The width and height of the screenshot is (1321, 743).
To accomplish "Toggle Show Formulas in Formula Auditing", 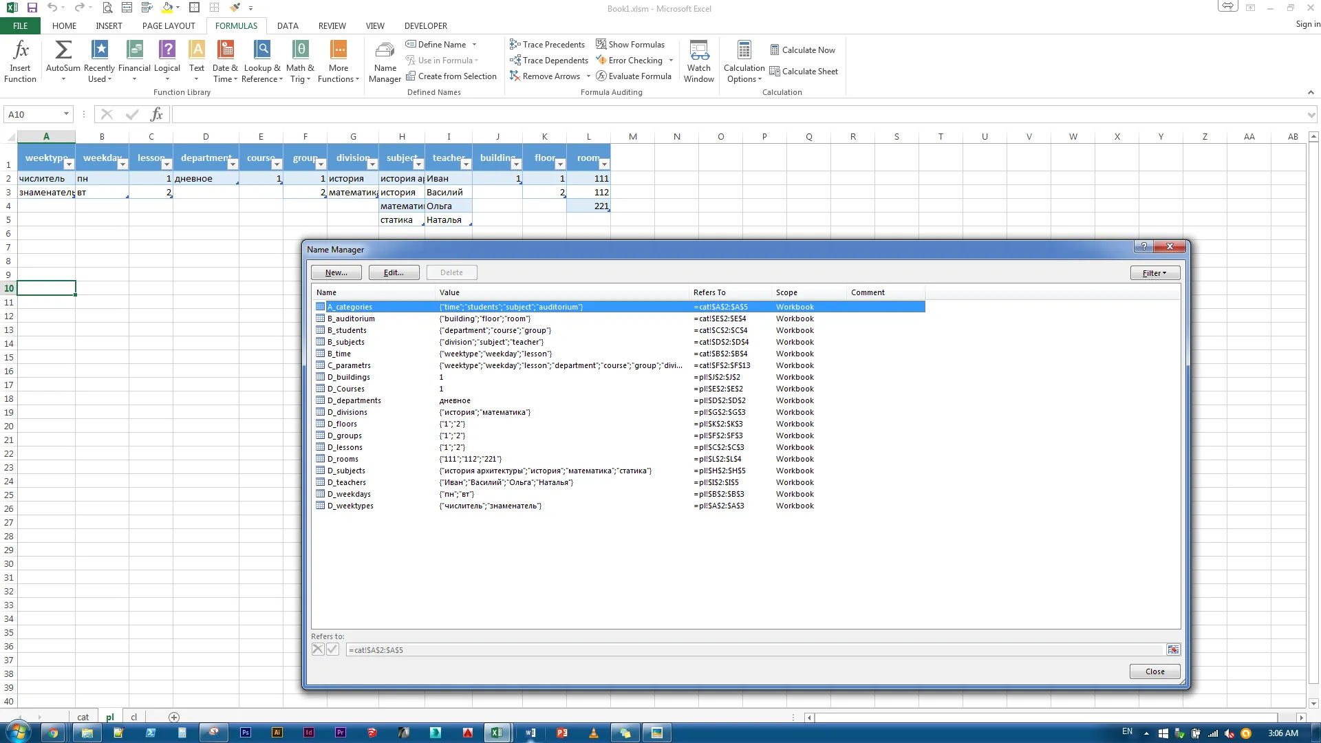I will (631, 45).
